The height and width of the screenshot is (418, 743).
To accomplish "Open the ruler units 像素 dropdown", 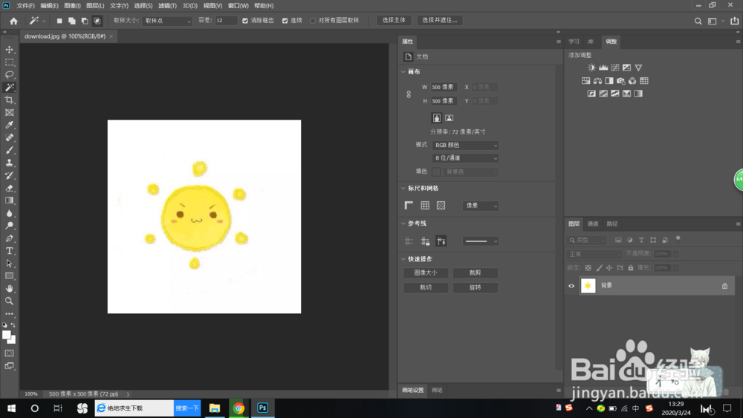I will [481, 206].
